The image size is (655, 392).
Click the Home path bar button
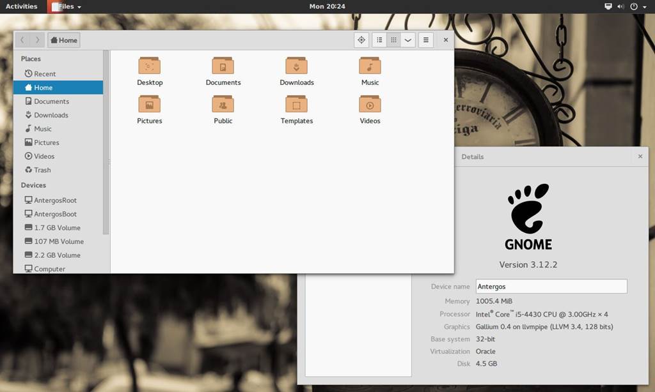(x=63, y=40)
